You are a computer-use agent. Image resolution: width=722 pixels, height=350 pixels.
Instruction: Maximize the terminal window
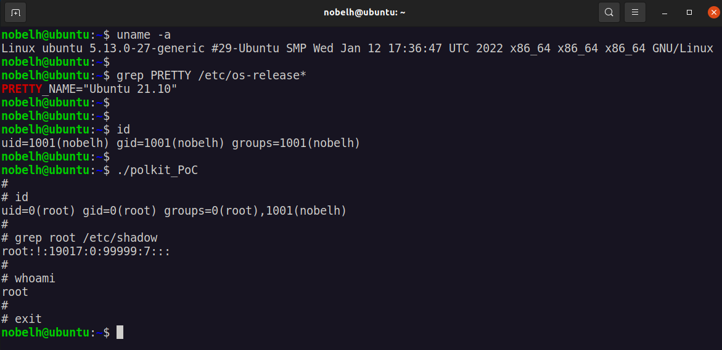(689, 12)
